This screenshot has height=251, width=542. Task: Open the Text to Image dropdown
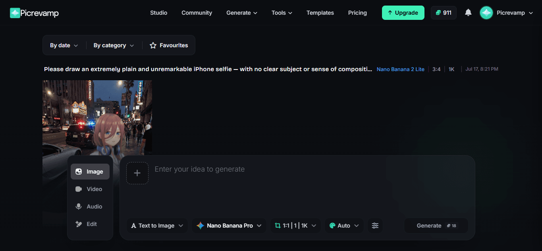click(x=157, y=226)
